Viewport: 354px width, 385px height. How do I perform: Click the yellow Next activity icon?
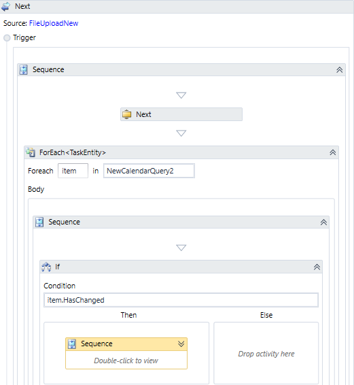click(127, 114)
